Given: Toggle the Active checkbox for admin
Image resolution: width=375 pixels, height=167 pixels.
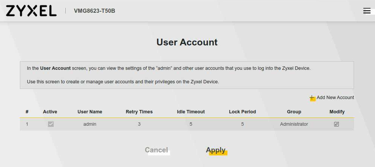Looking at the screenshot, I should [x=51, y=124].
